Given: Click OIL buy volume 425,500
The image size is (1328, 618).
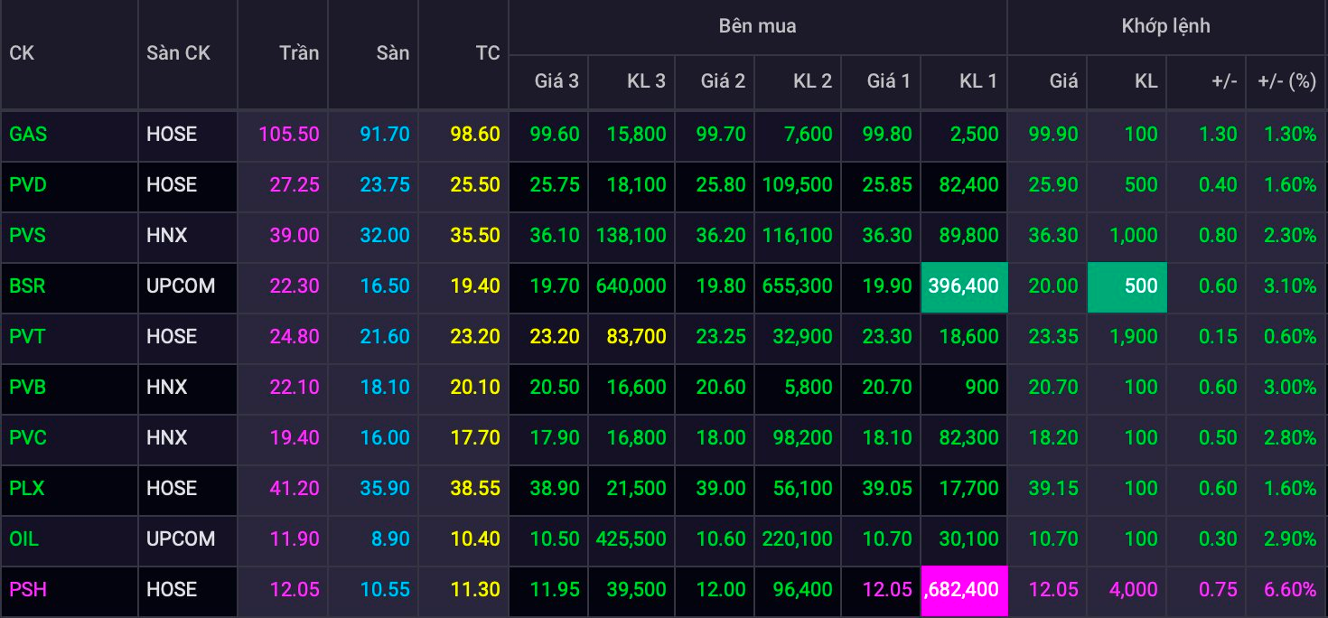Looking at the screenshot, I should 631,538.
